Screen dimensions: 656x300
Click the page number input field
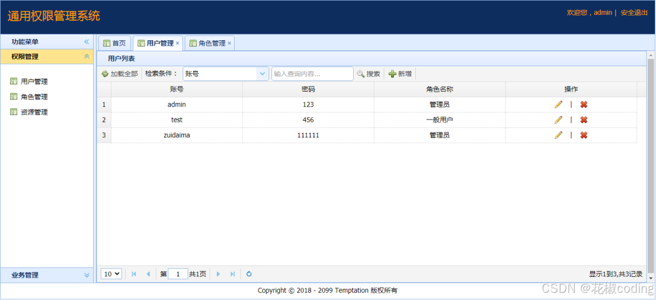[178, 274]
